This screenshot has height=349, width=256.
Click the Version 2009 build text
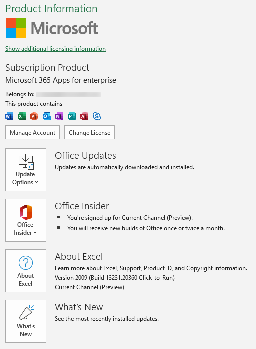pyautogui.click(x=115, y=278)
